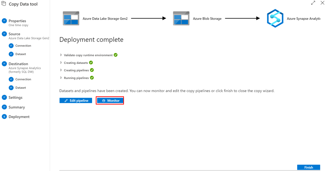
Task: Open the Settings step in sidebar
Action: (15, 97)
